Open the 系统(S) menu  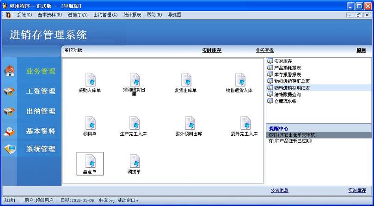(x=25, y=15)
